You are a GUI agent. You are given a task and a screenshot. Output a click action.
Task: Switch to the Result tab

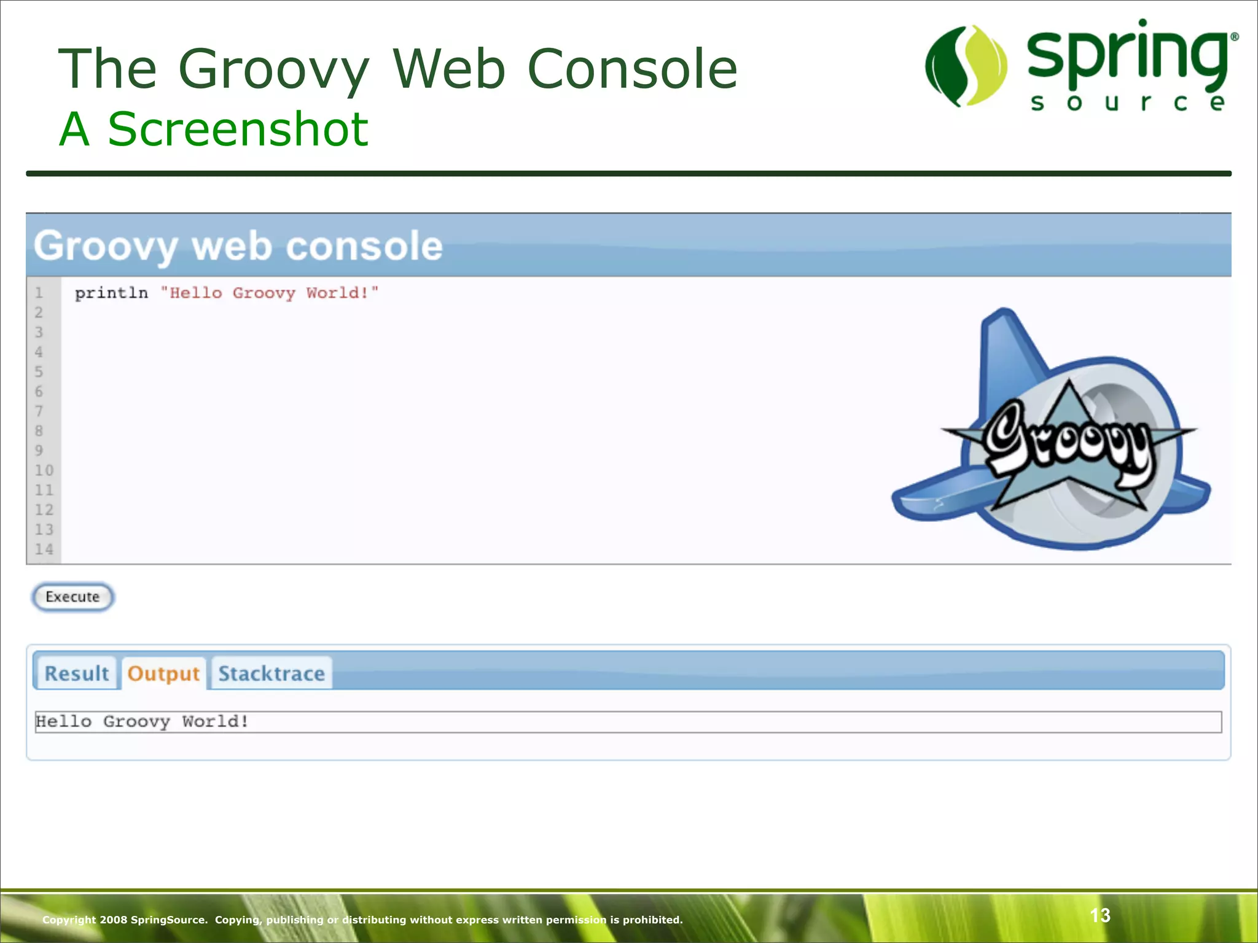(x=76, y=673)
